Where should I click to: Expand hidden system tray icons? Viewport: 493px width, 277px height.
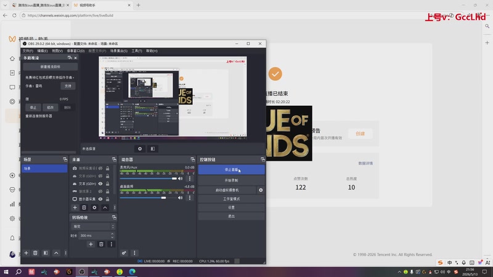[399, 271]
